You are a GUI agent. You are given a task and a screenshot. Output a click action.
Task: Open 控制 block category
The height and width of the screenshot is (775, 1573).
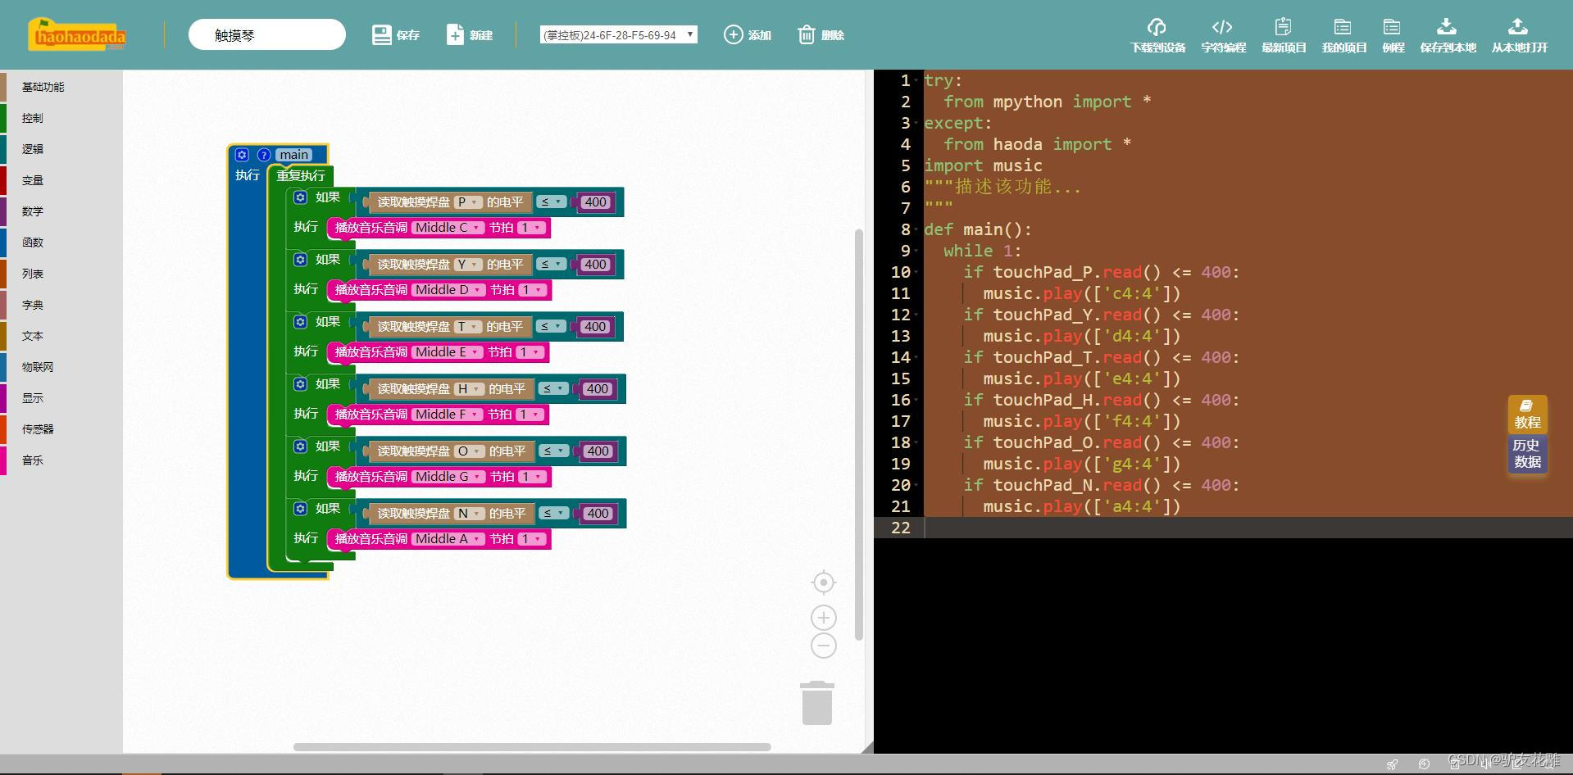click(x=33, y=118)
